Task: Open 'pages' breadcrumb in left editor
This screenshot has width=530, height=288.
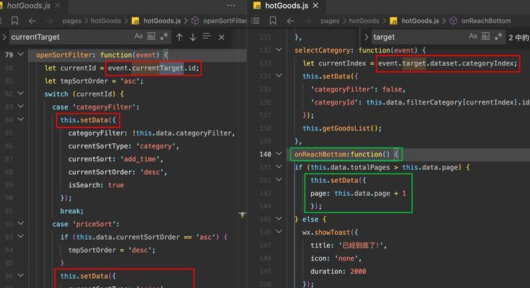Action: [x=72, y=21]
